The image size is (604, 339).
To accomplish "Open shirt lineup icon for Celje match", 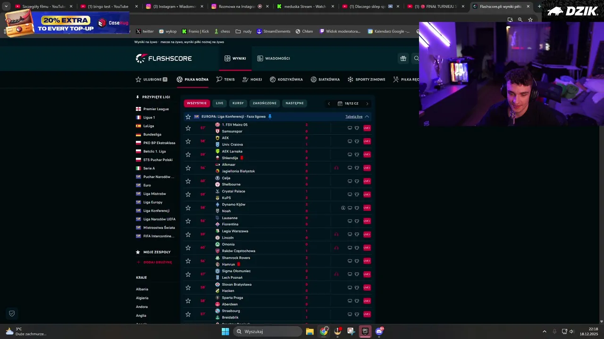I will 357,181.
